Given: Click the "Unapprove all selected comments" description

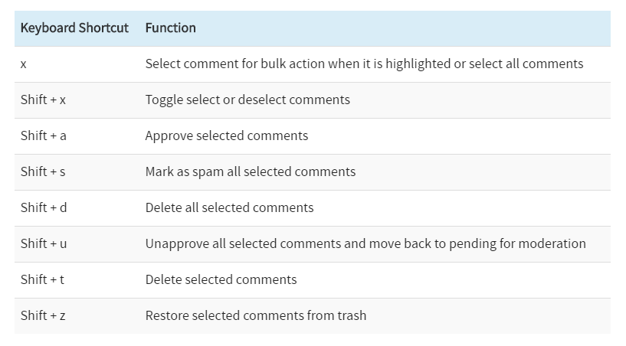Looking at the screenshot, I should 238,244.
